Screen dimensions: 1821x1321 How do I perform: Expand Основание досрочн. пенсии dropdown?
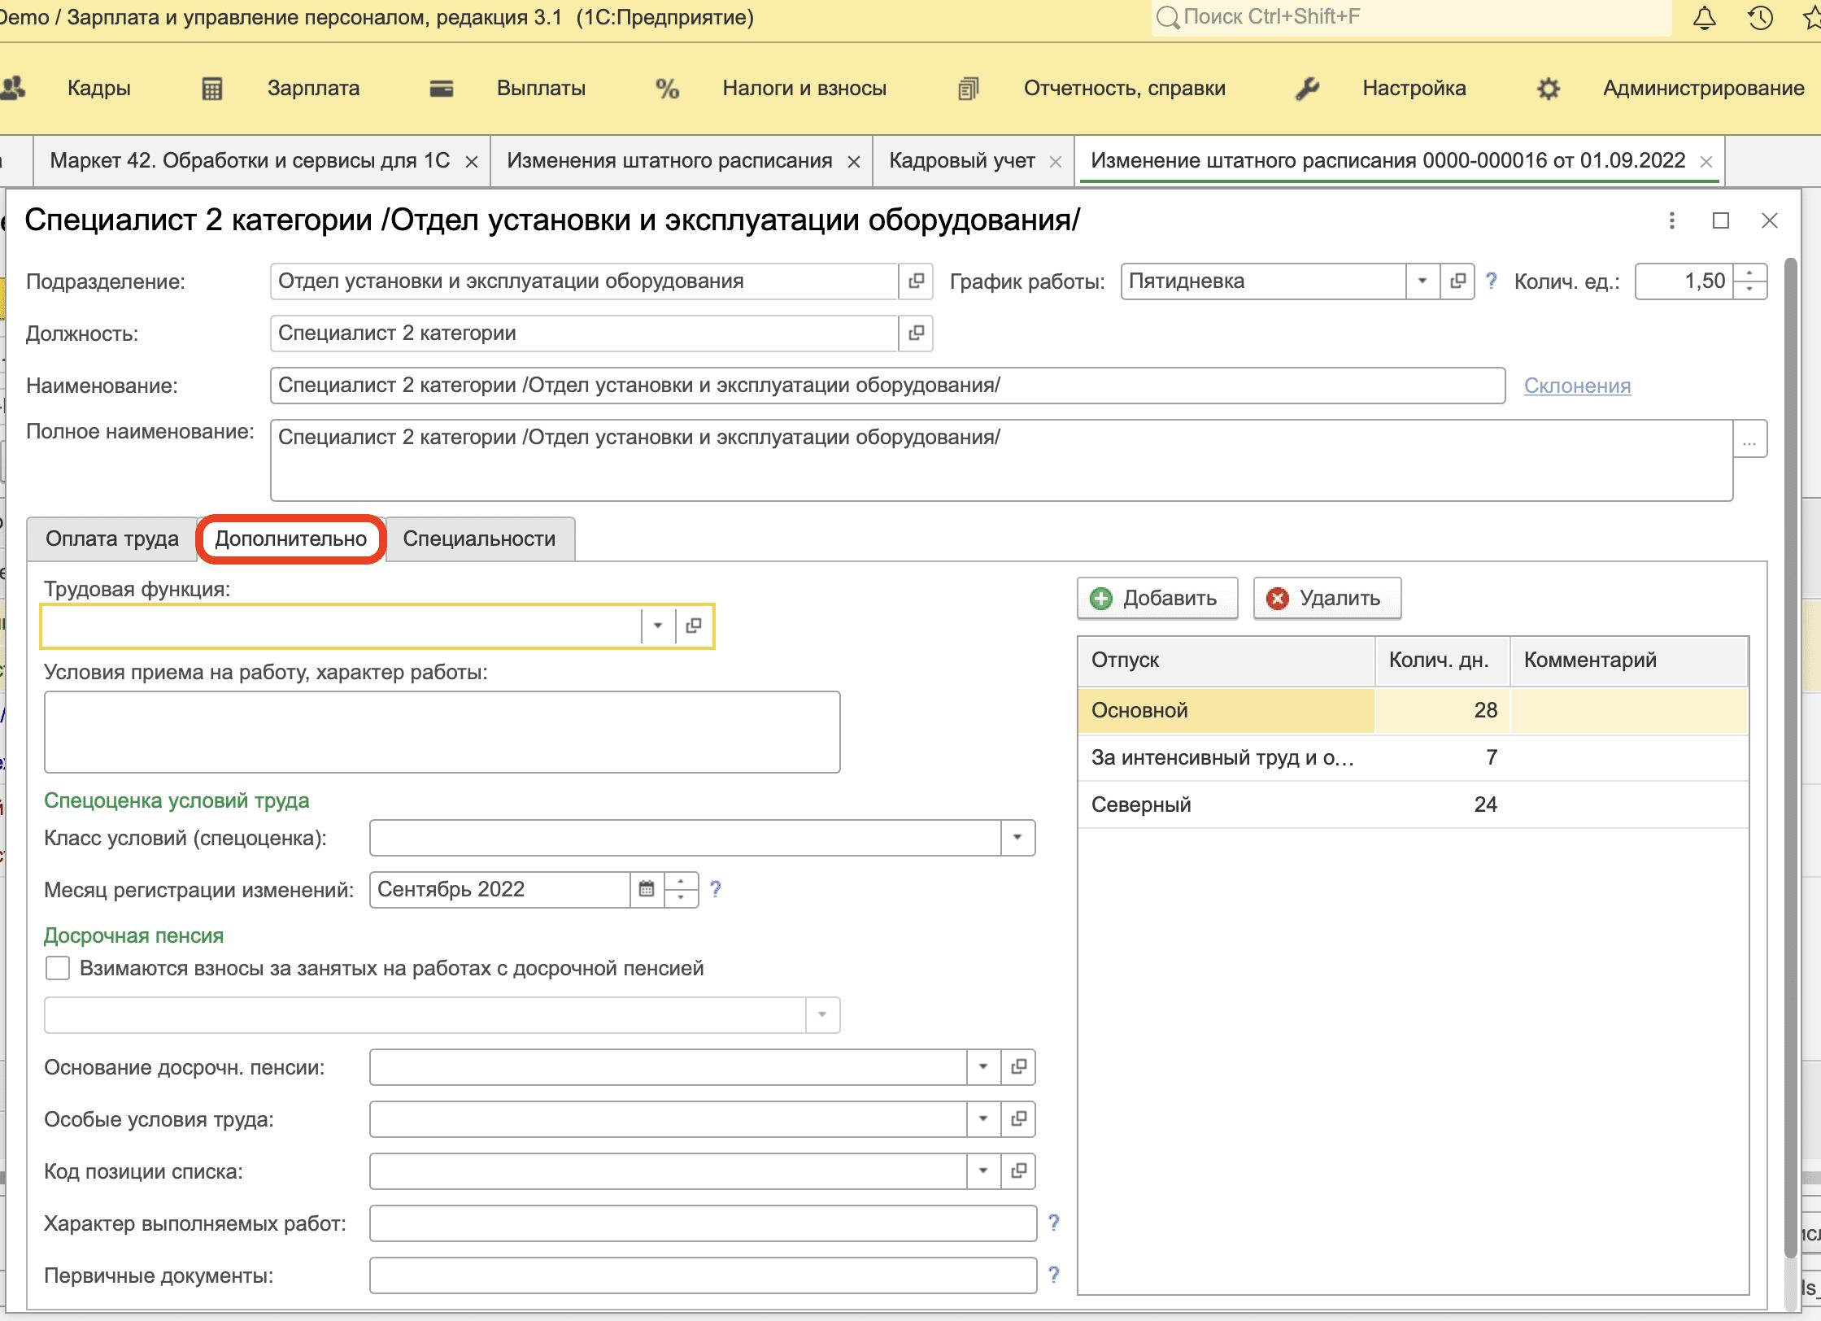click(983, 1067)
